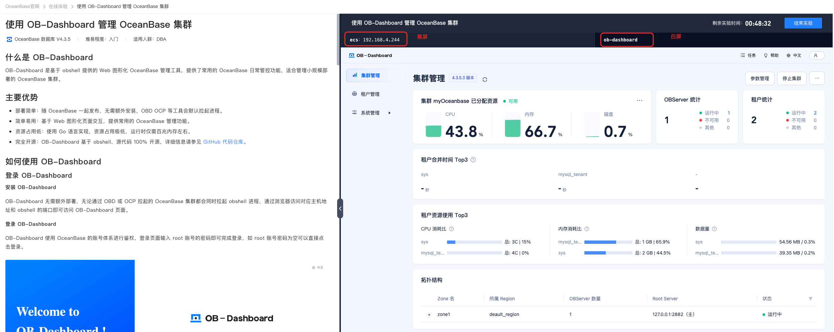This screenshot has height=332, width=834.
Task: Click the 结束实验 button
Action: click(803, 23)
